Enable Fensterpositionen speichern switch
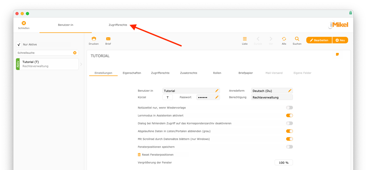368x170 pixels. click(x=289, y=147)
